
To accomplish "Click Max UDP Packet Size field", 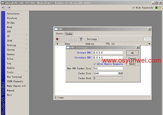I will tap(108, 68).
